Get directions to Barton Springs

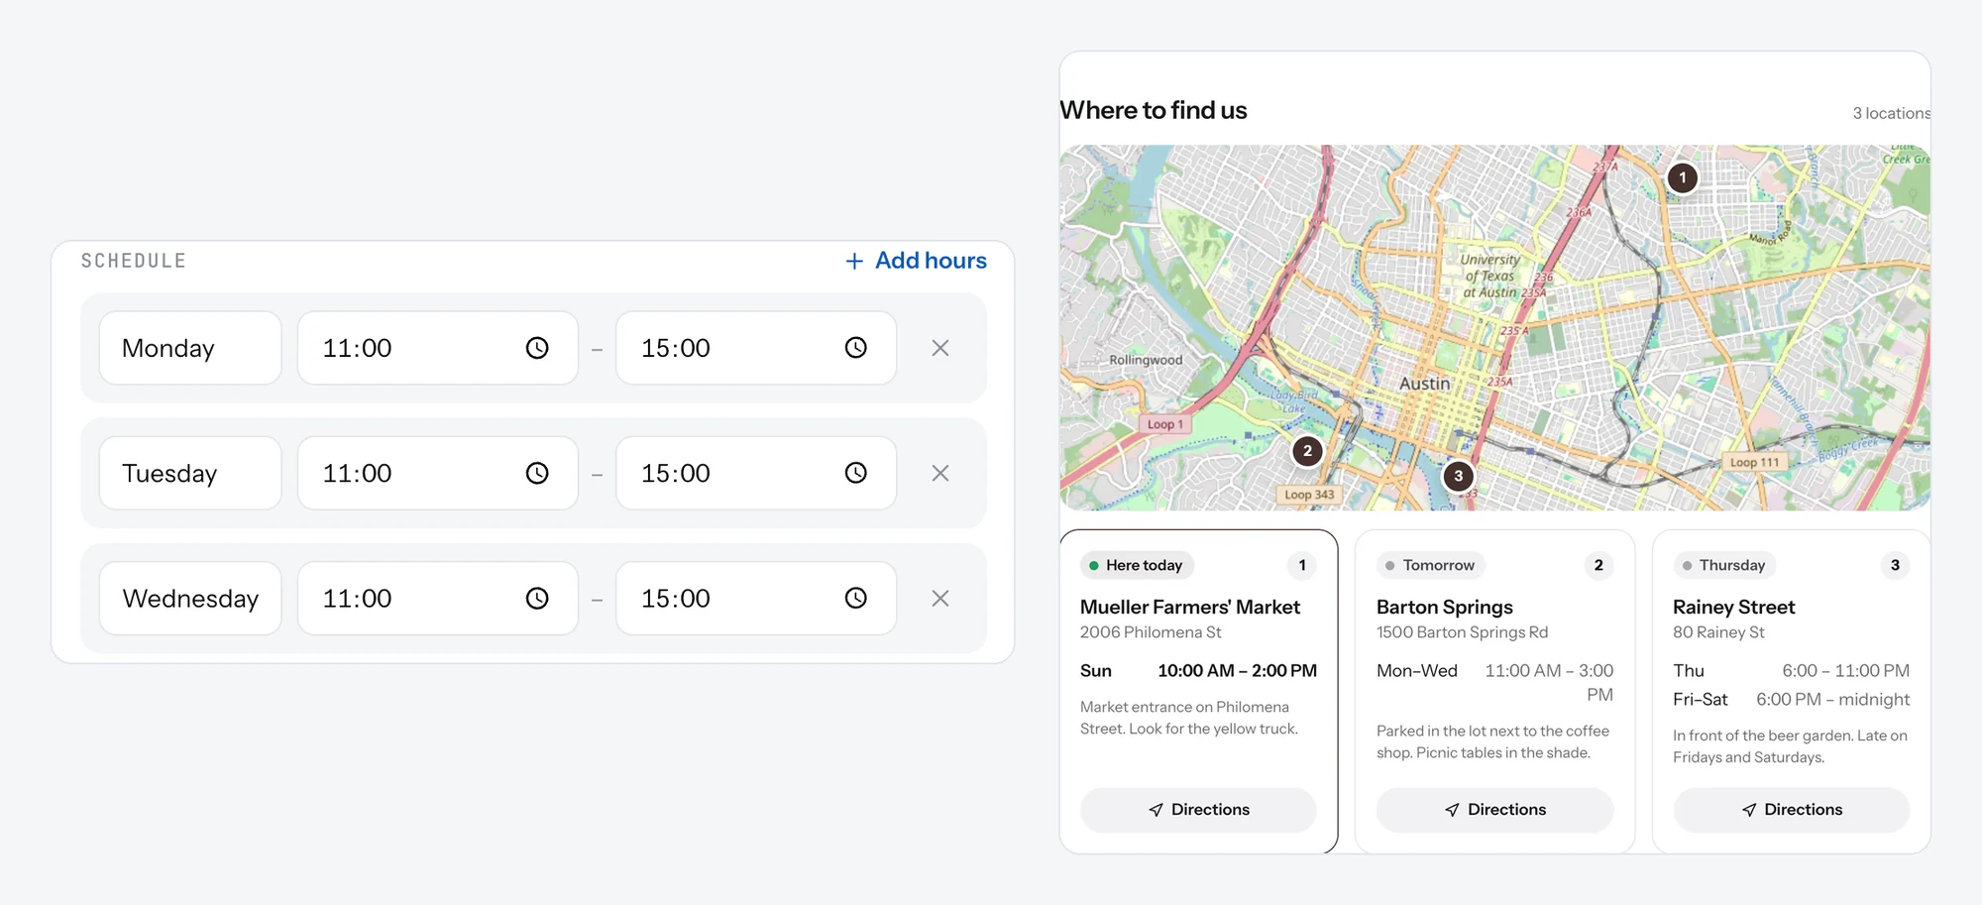click(1494, 810)
